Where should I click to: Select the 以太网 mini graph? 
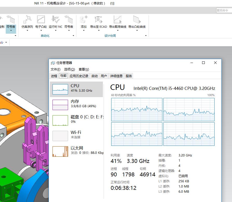click(x=60, y=151)
